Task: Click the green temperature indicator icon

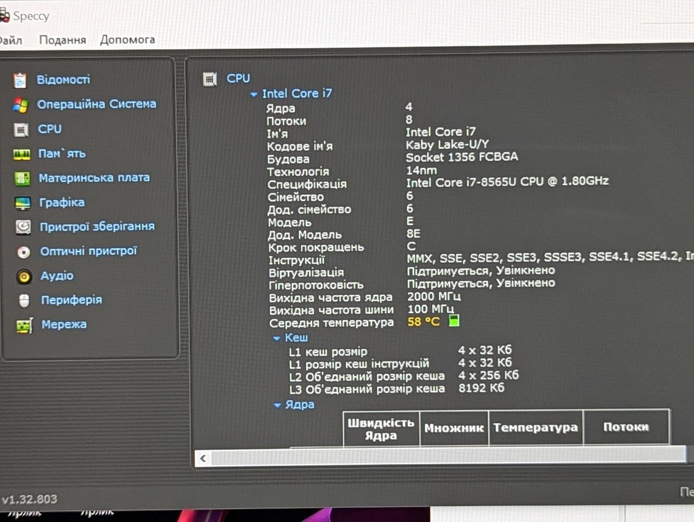Action: point(454,321)
